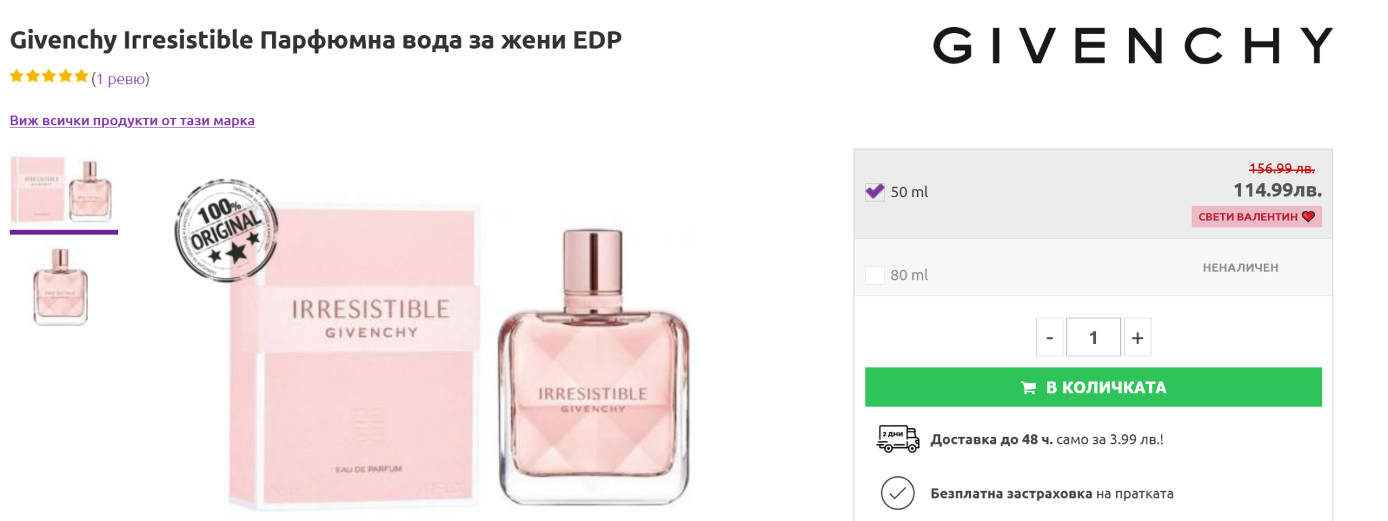1388x521 pixels.
Task: Click the five-star rating icons
Action: [x=49, y=77]
